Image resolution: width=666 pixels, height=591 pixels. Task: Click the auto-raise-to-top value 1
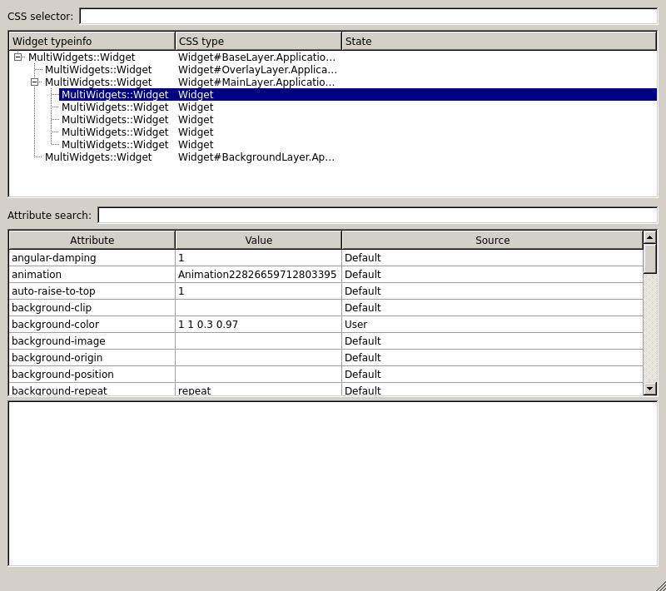(258, 291)
